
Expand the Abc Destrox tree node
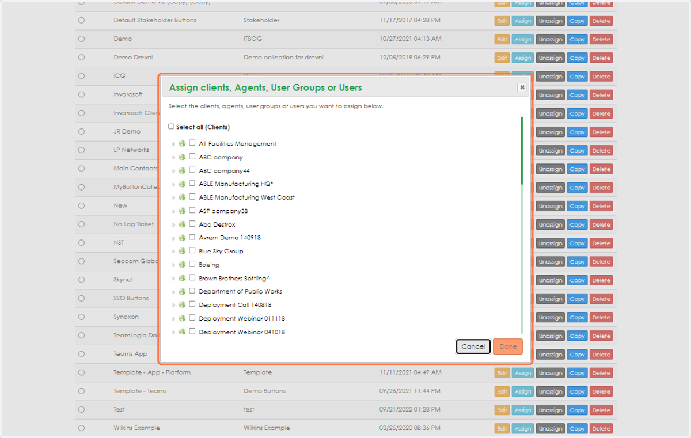click(x=173, y=224)
